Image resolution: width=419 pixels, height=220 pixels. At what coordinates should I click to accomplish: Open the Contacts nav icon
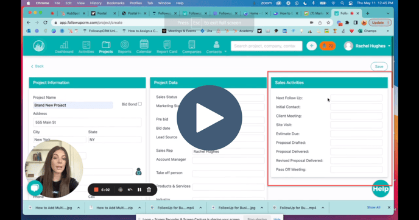pyautogui.click(x=214, y=48)
